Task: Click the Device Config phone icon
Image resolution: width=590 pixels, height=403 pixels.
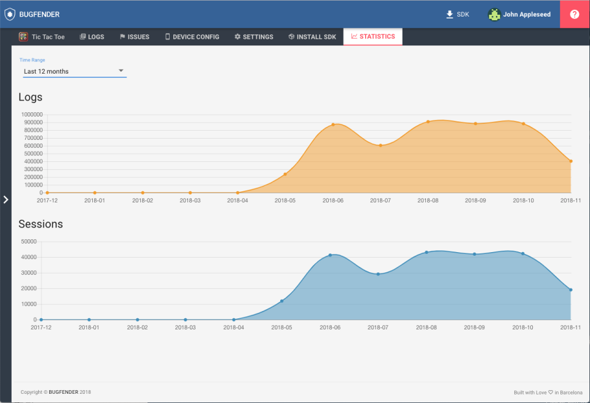Action: point(167,36)
